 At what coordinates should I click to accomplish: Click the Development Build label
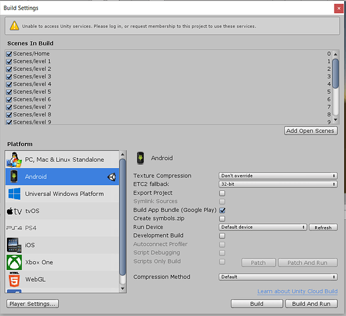[x=158, y=236]
